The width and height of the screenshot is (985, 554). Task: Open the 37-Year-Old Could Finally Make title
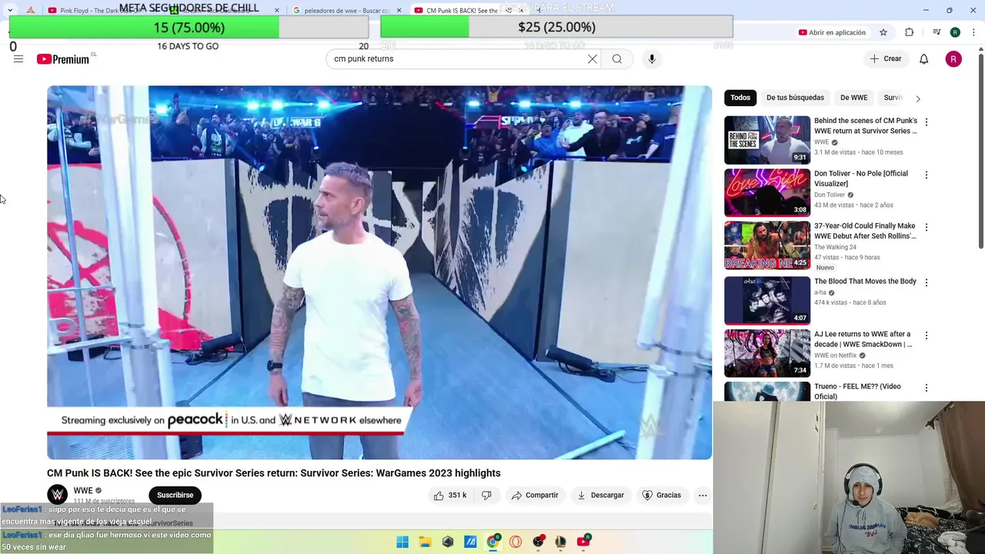[865, 231]
